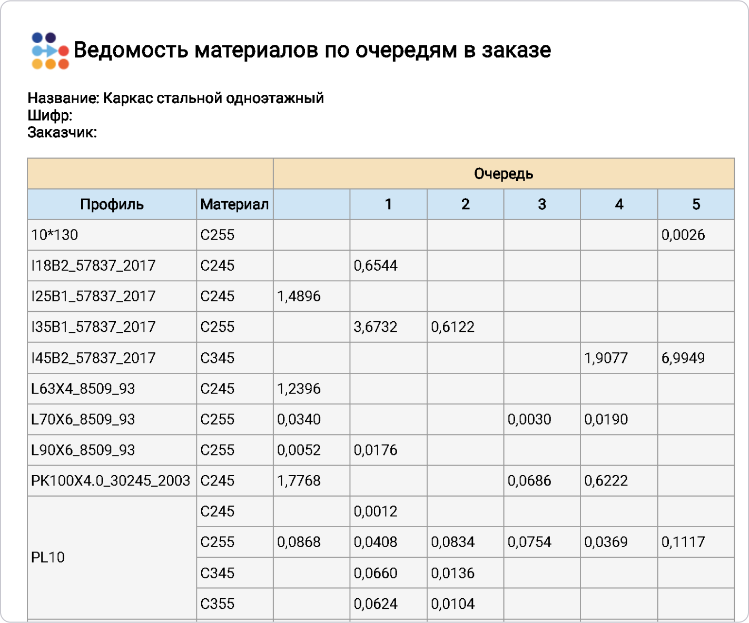
Task: Click queue column header '2'
Action: coord(466,204)
